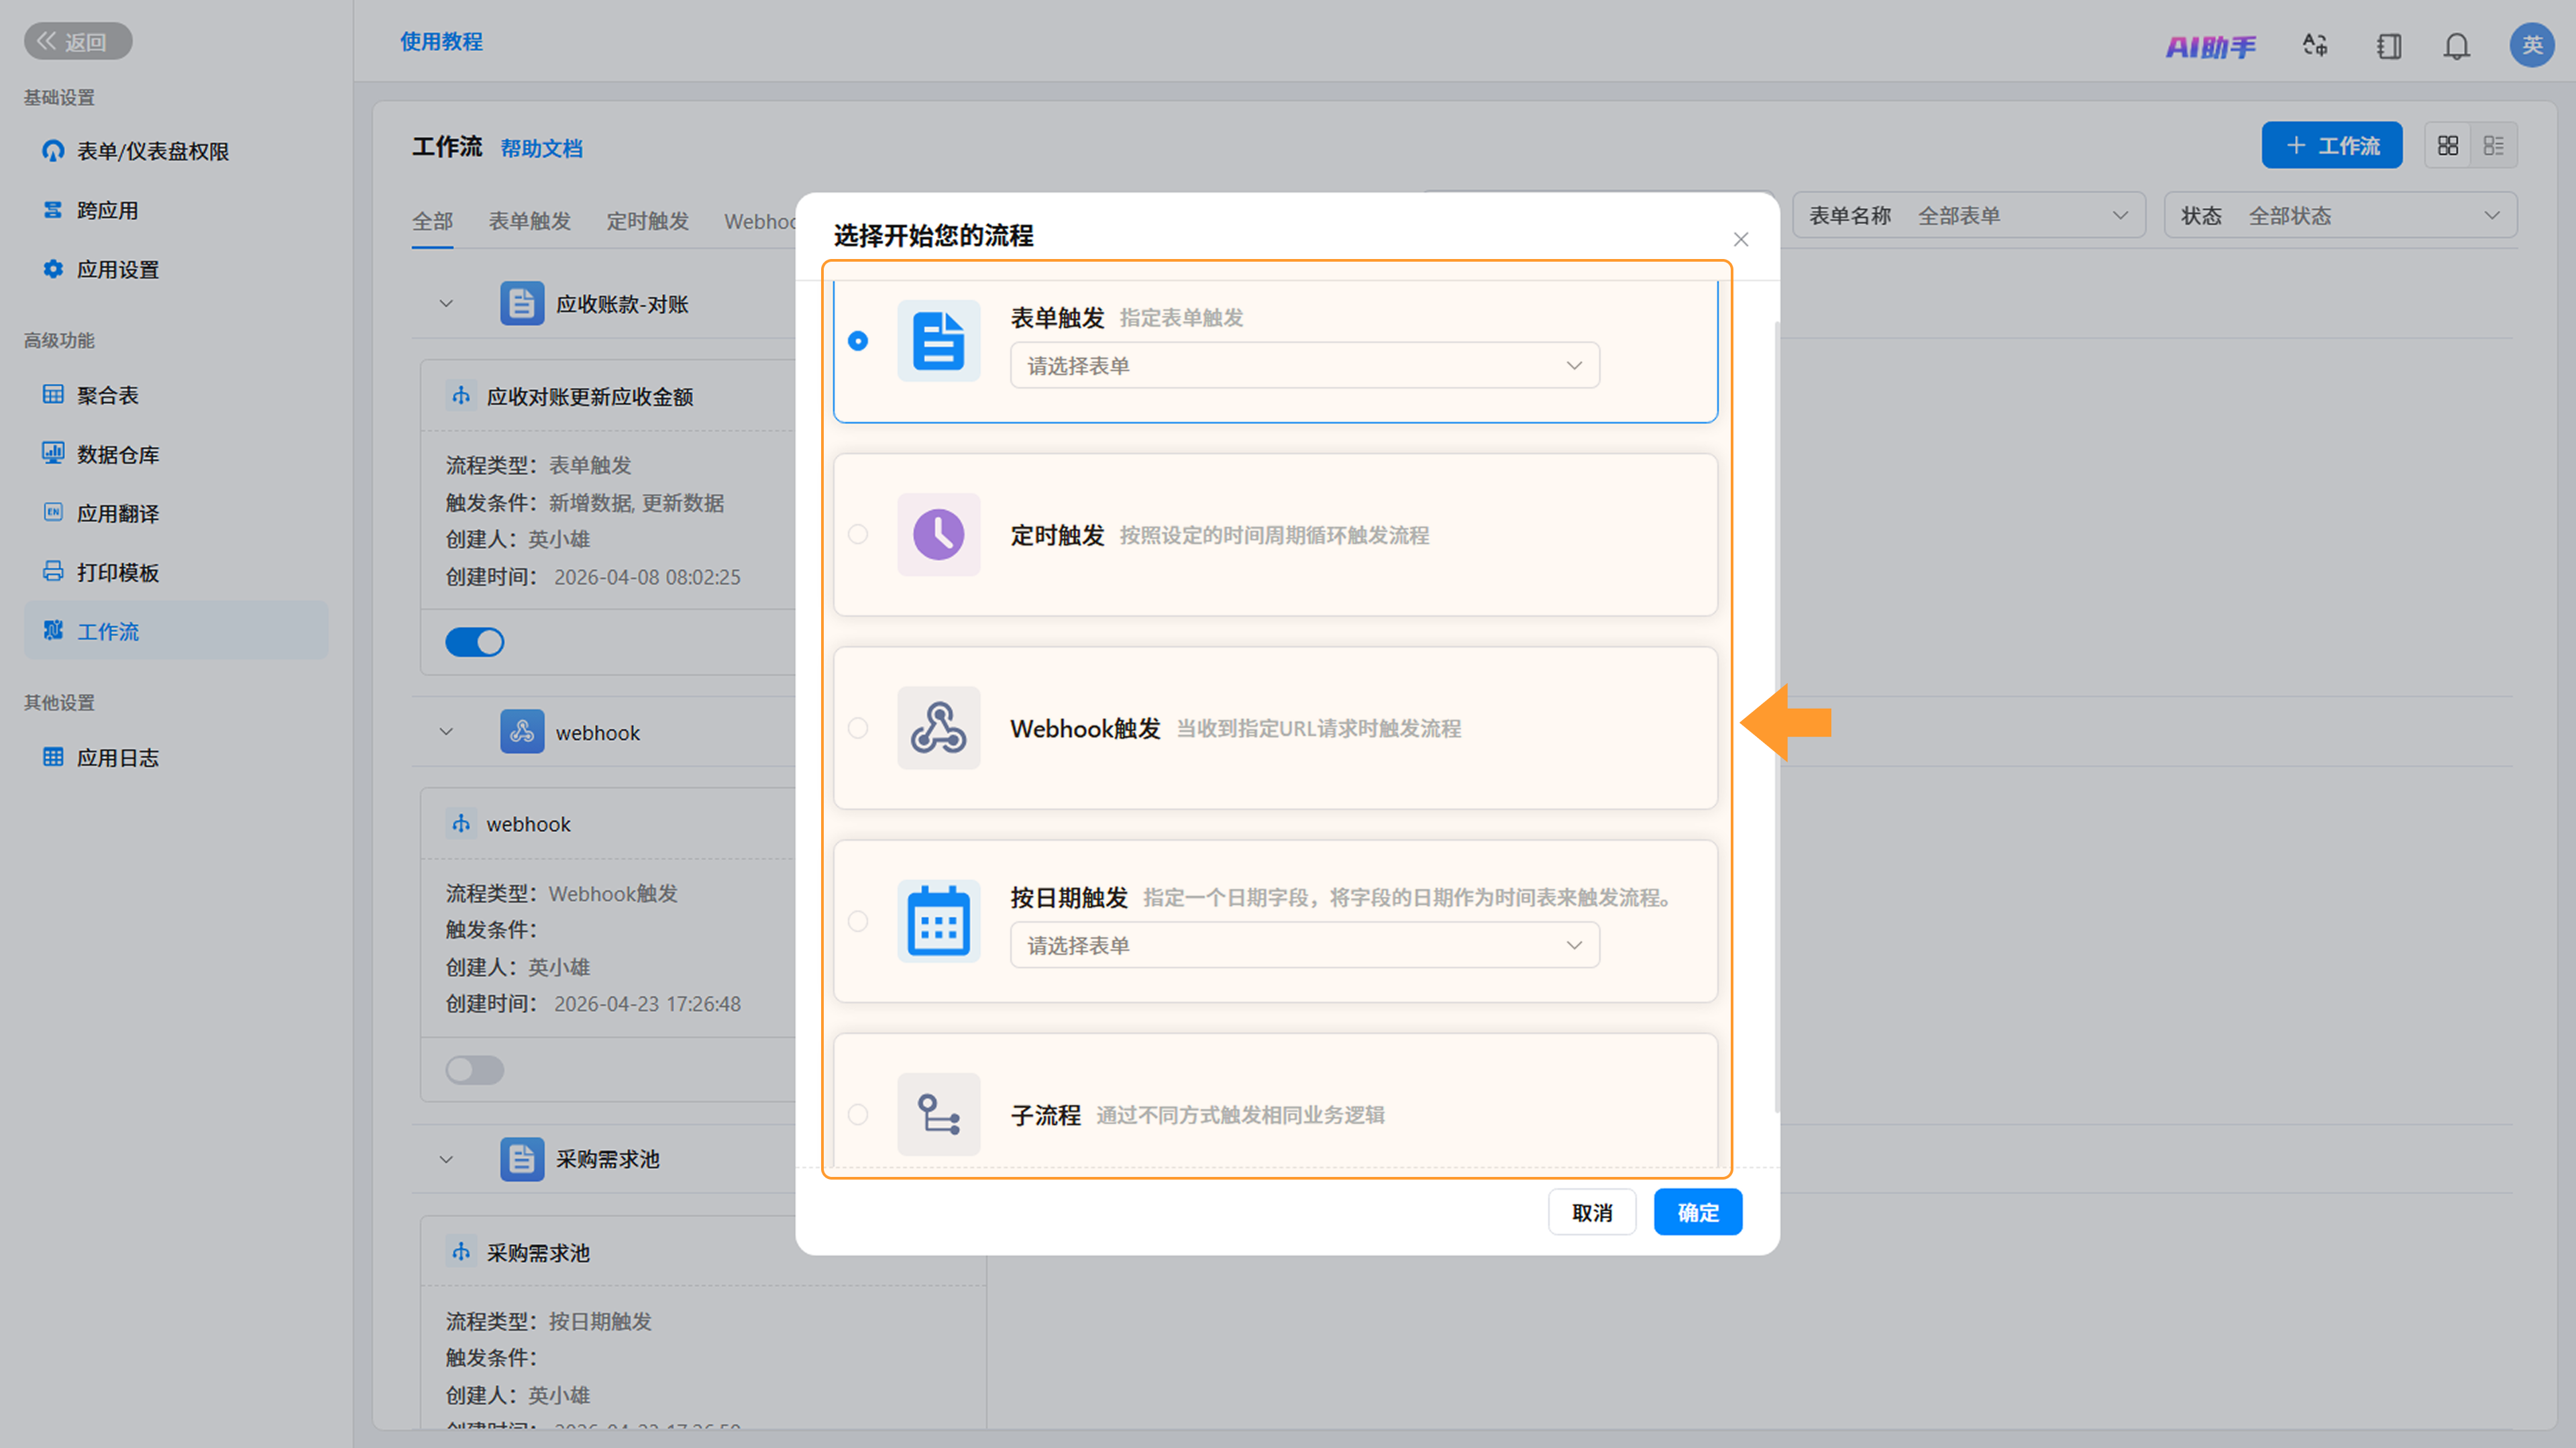Select the 定时触发 radio button

point(858,534)
